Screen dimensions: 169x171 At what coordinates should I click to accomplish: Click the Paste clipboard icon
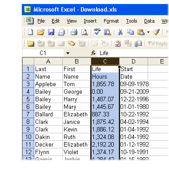tap(141, 32)
